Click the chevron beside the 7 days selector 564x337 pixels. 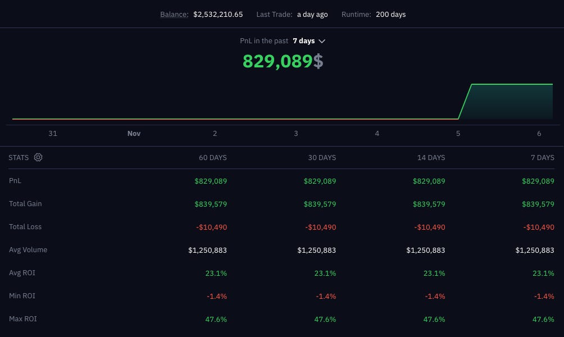pyautogui.click(x=322, y=41)
